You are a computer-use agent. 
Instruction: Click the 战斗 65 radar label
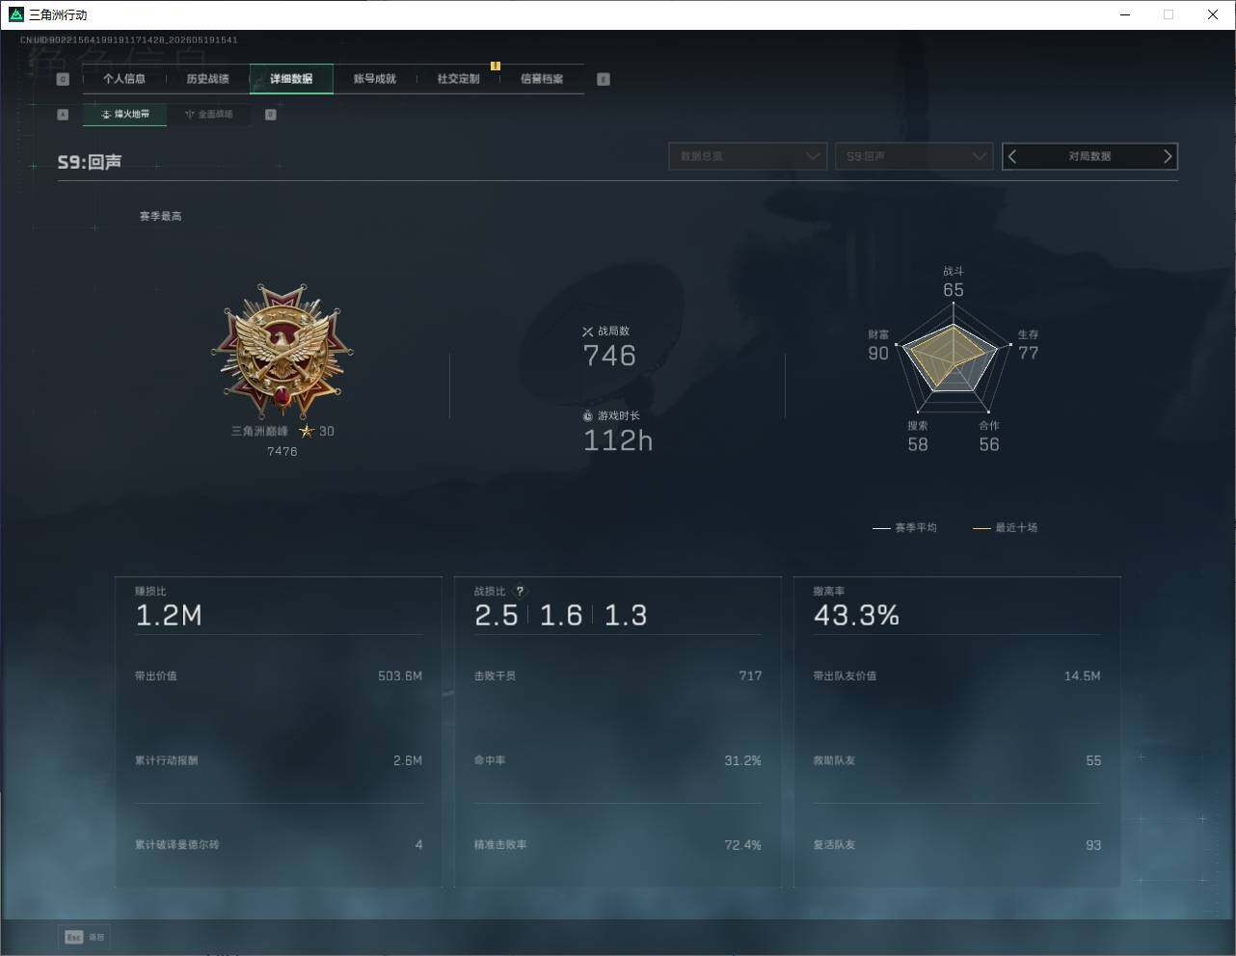954,281
